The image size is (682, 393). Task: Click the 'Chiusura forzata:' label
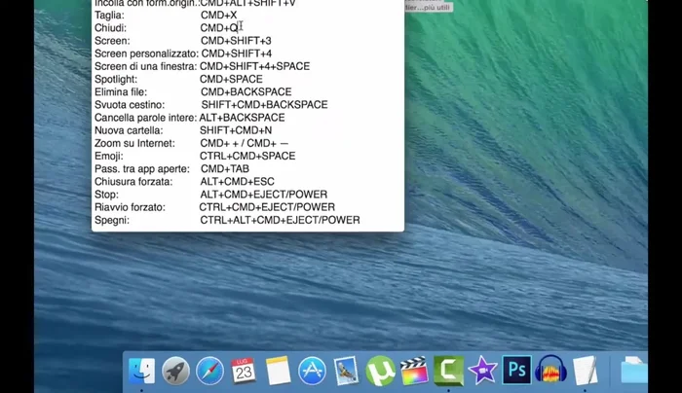[133, 182]
